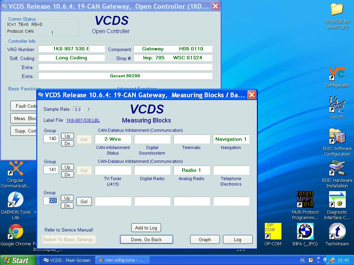Screen dimensions: 354x265
Task: Click Done, Go Back button
Action: coord(146,239)
